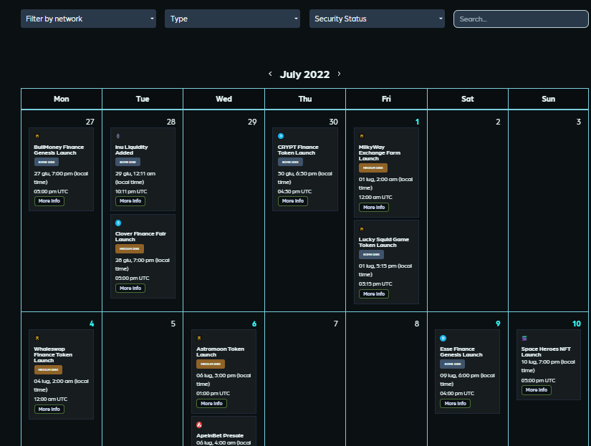Click the Thu column header
This screenshot has width=591, height=446.
[x=305, y=99]
